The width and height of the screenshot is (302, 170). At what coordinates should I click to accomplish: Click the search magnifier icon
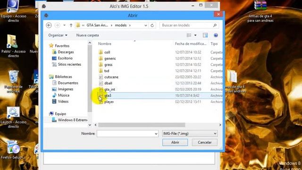click(215, 25)
